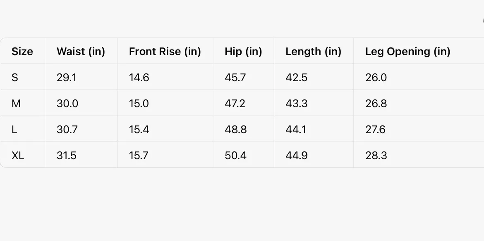The image size is (484, 241).
Task: Click front rise value 15.0 for size M
Action: pos(139,104)
